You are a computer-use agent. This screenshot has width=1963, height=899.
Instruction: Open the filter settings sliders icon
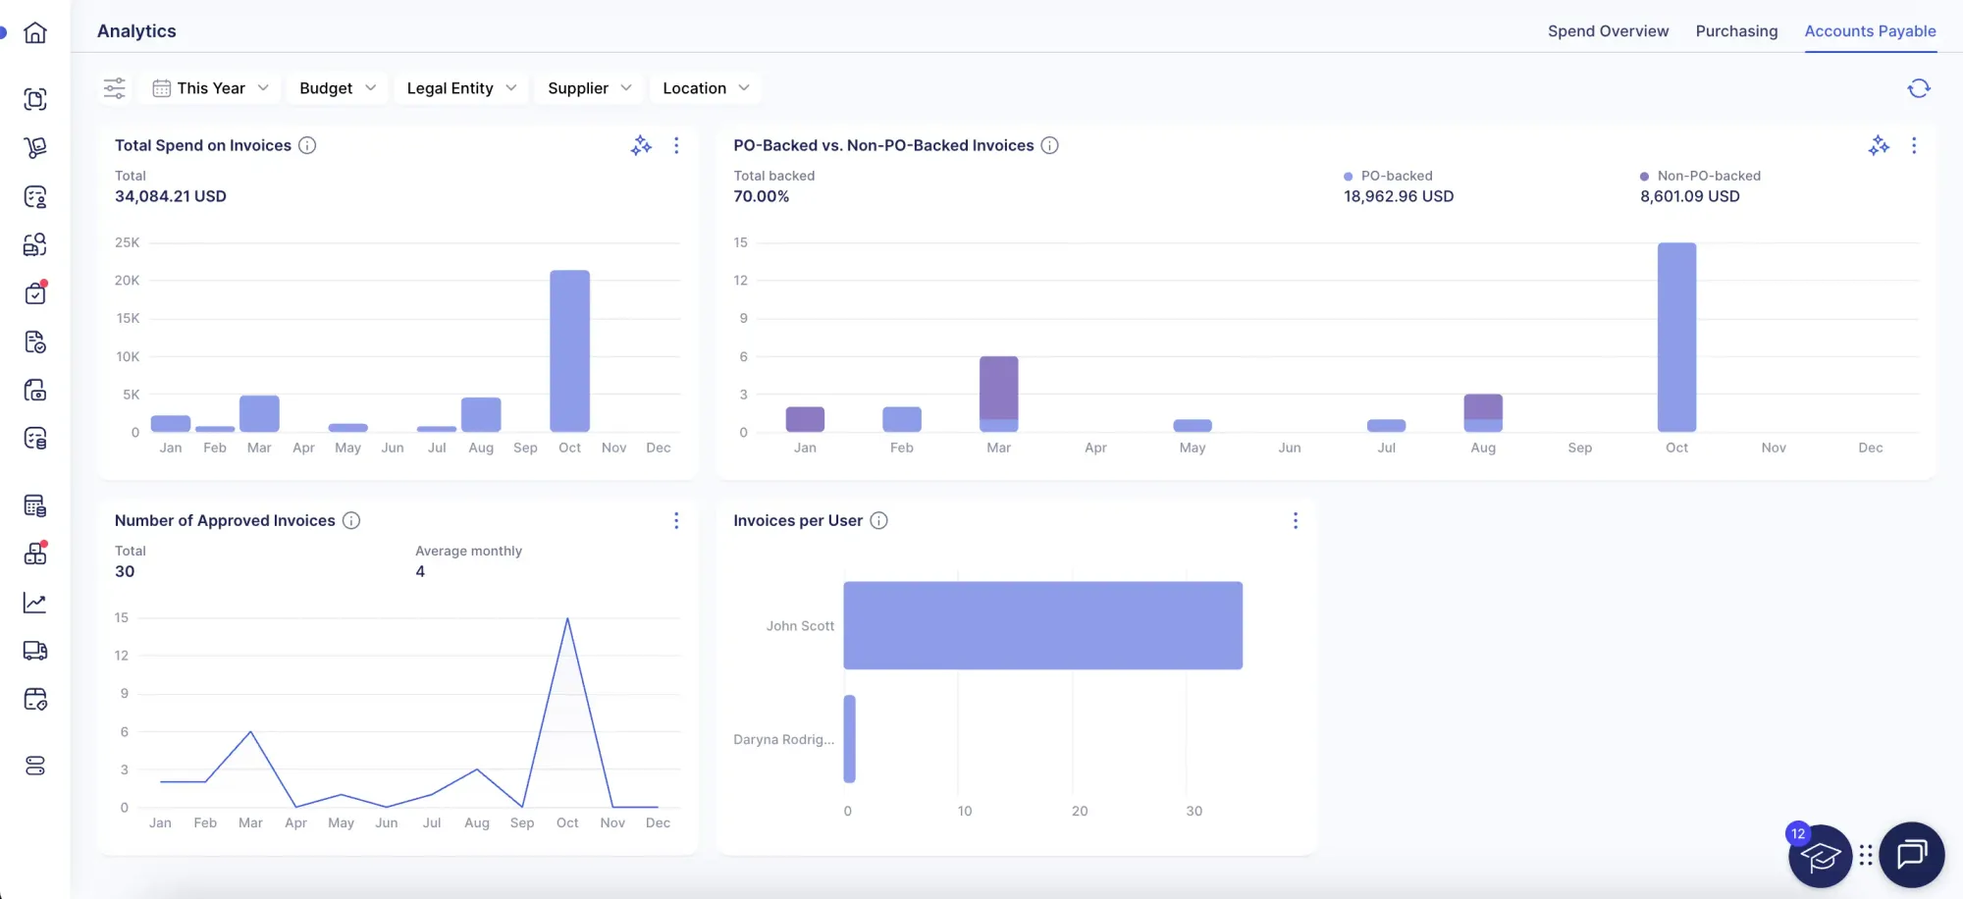(x=115, y=88)
